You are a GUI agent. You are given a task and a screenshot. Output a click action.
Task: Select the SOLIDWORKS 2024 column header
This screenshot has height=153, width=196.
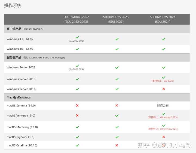(x=163, y=19)
